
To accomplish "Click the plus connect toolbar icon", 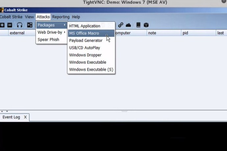I will click(x=2, y=25).
